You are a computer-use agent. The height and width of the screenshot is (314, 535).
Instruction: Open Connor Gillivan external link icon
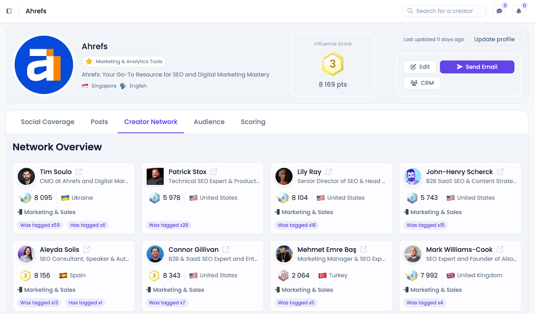point(226,249)
